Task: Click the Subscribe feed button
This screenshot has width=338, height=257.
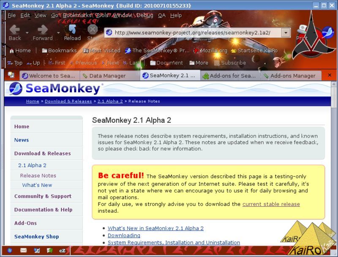Action: 230,63
